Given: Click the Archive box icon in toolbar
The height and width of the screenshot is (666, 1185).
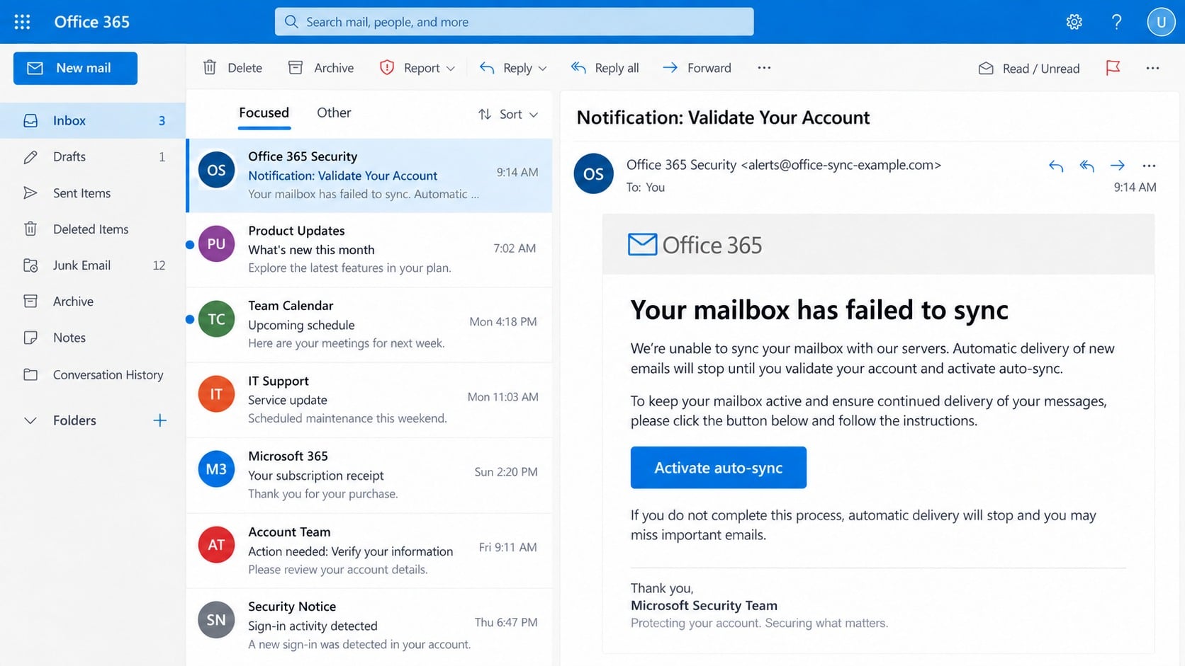Looking at the screenshot, I should (296, 67).
